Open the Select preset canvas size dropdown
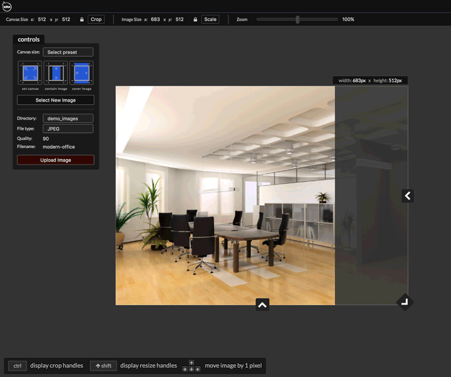Screen dimensions: 451x377 click(x=68, y=52)
